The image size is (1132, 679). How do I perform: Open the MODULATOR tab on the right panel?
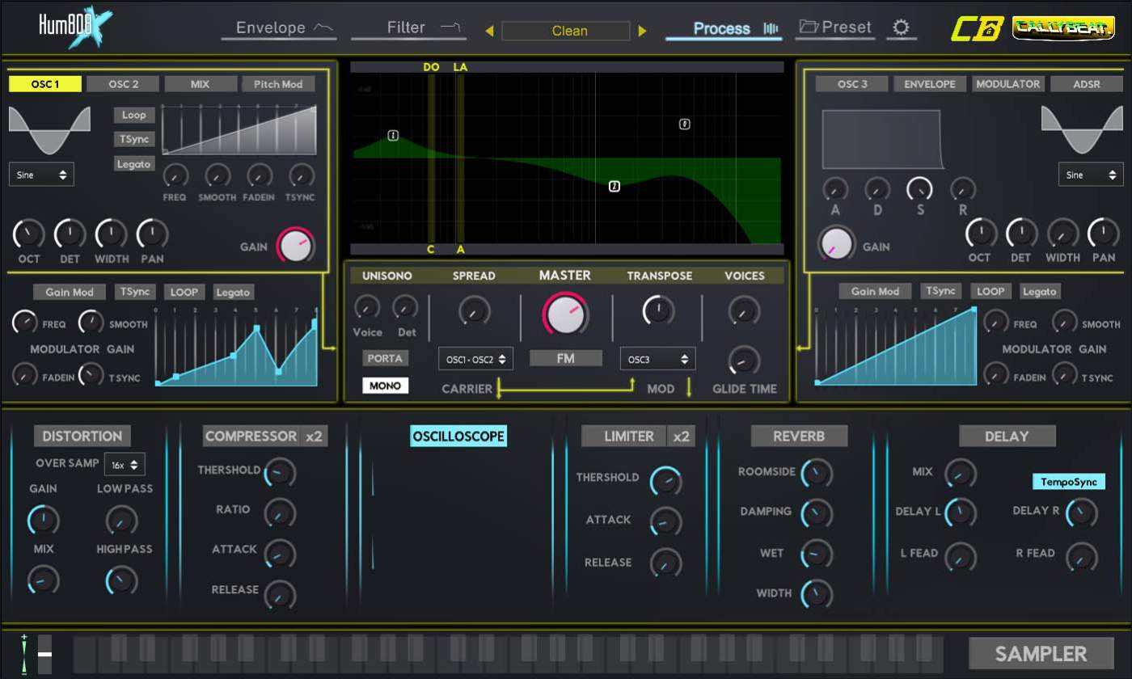[1007, 83]
